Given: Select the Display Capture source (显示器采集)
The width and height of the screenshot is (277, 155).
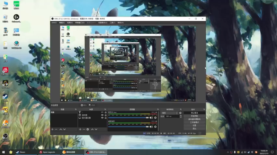Looking at the screenshot, I should pyautogui.click(x=92, y=118).
